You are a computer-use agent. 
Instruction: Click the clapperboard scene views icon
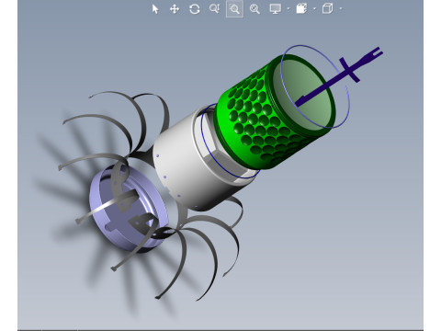point(301,8)
